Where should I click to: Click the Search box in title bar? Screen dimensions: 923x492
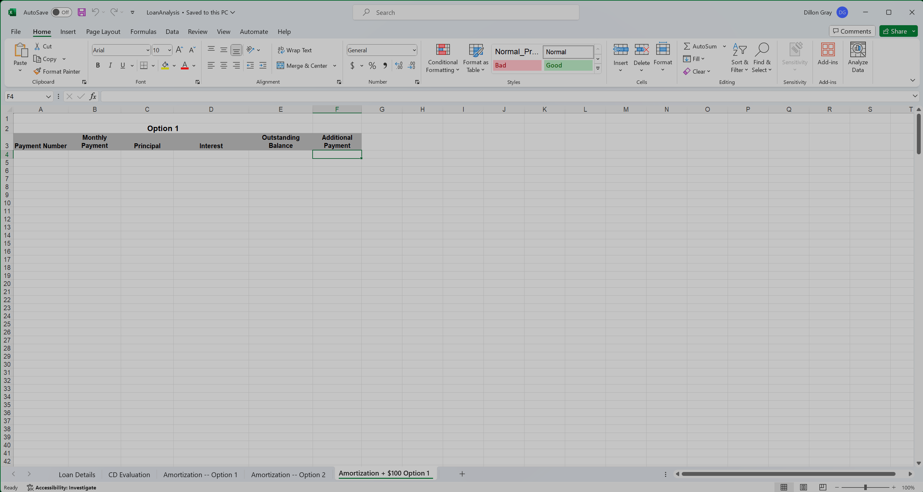(x=465, y=13)
